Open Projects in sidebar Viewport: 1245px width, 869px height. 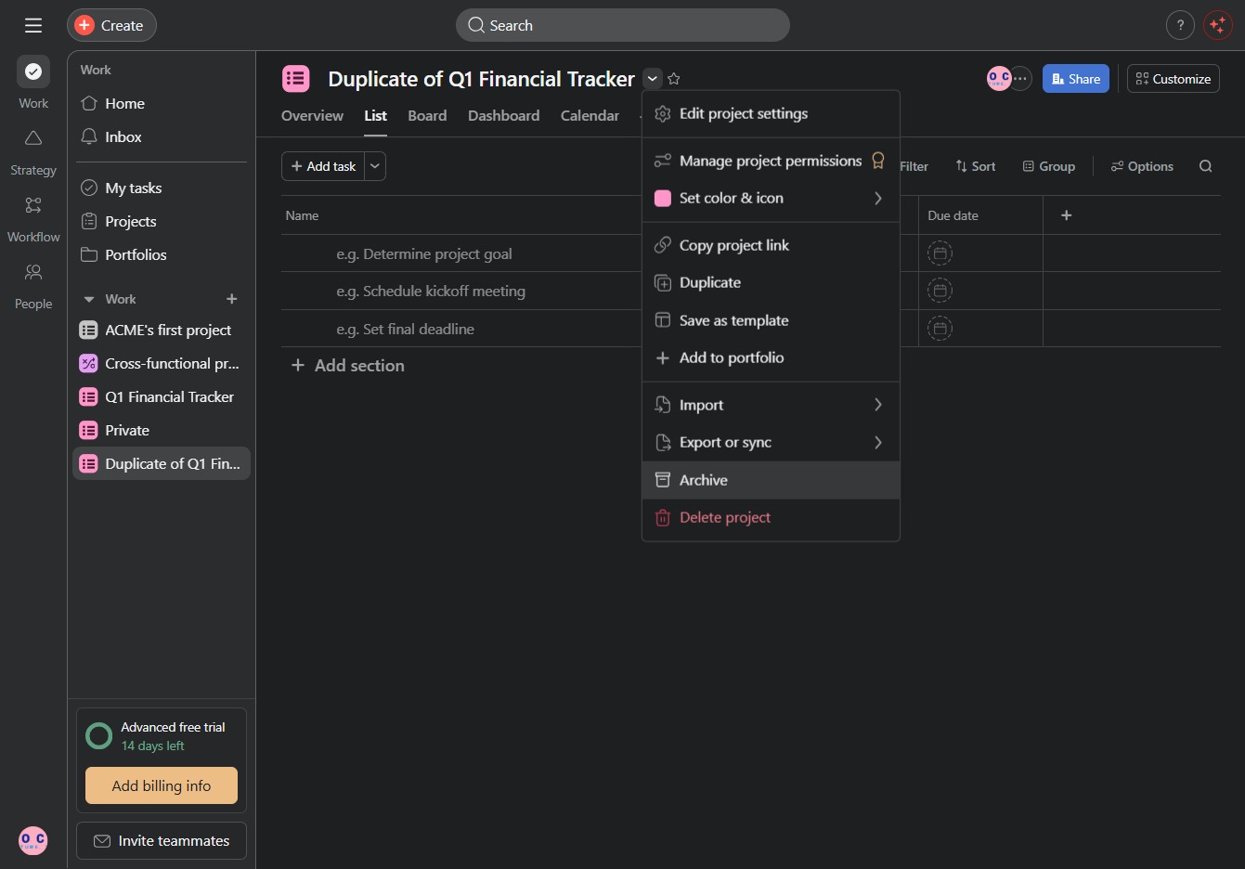tap(159, 221)
